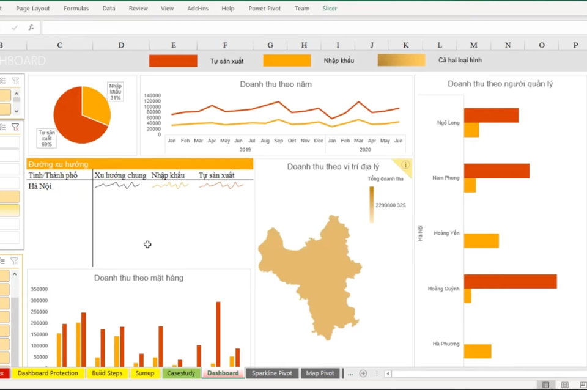
Task: Select column C header
Action: (x=59, y=45)
